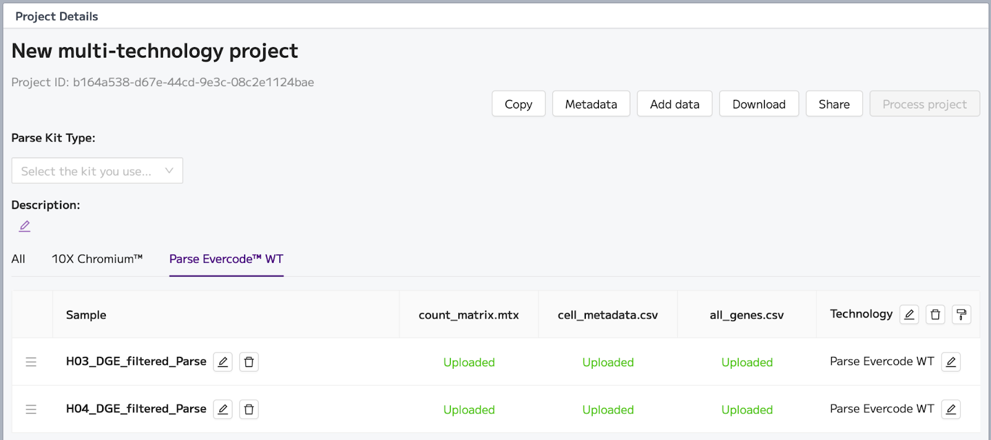This screenshot has width=991, height=440.
Task: Delete the H03_DGE_filtered_Parse sample
Action: pyautogui.click(x=249, y=362)
